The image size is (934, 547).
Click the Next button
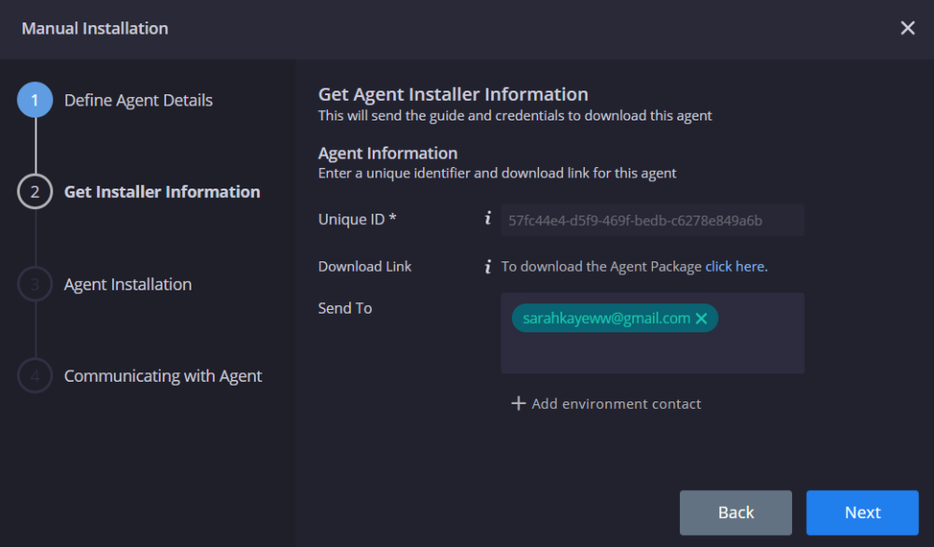point(861,512)
